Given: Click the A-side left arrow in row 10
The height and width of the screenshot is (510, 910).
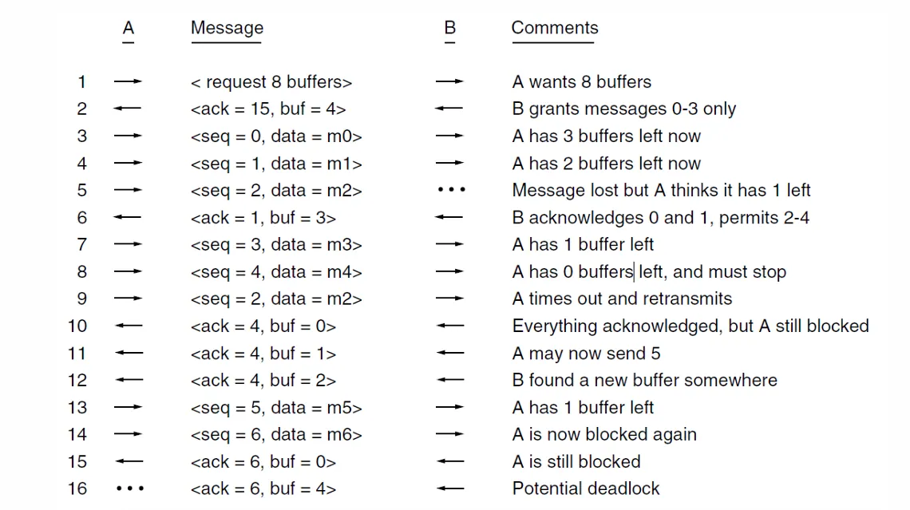Looking at the screenshot, I should click(x=128, y=326).
